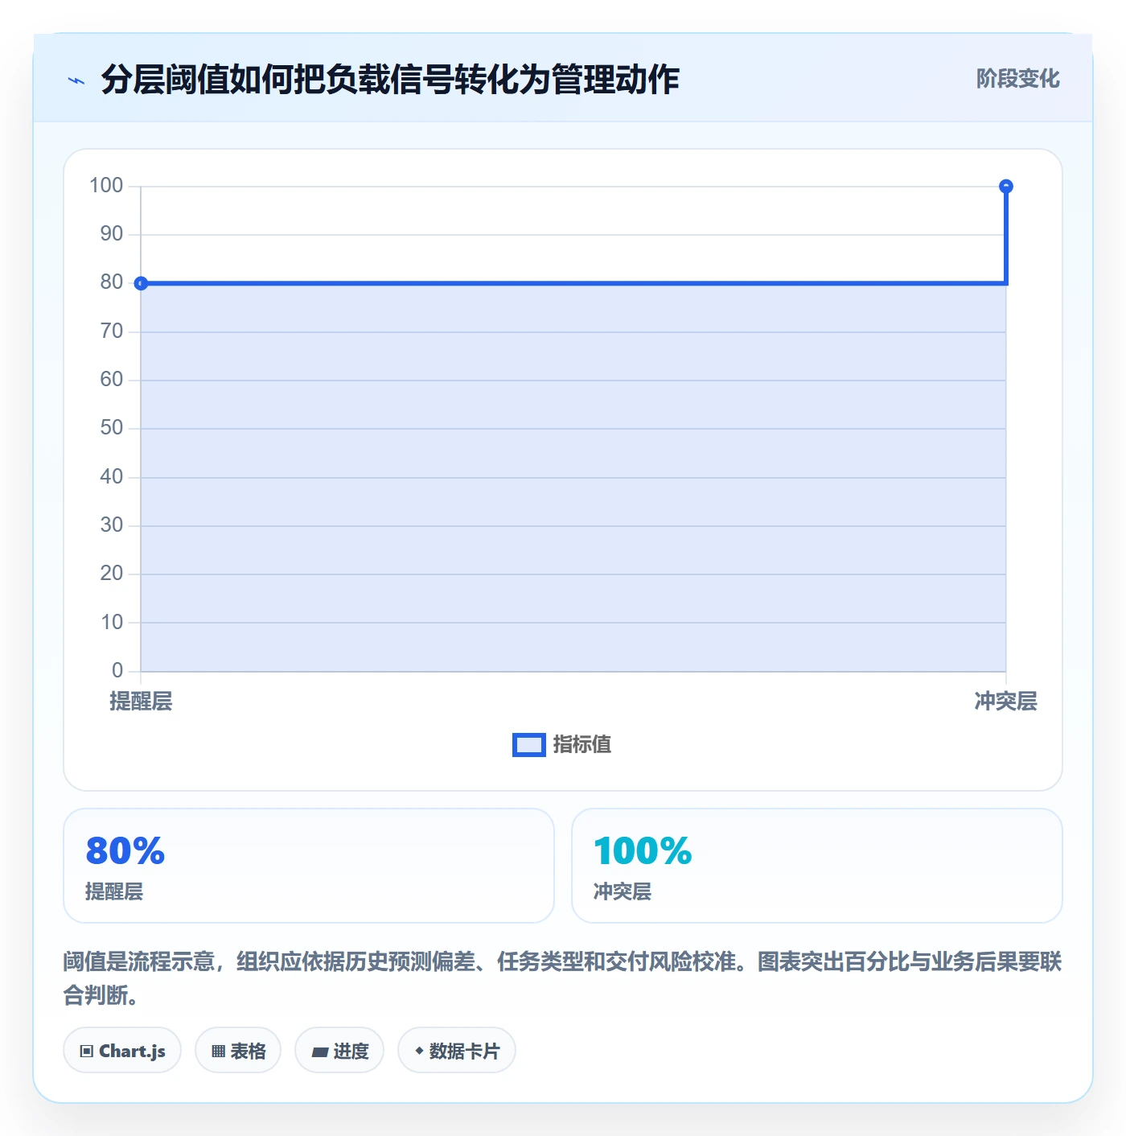This screenshot has width=1126, height=1136.
Task: Click the 提醒层 caption under 80%
Action: click(114, 891)
